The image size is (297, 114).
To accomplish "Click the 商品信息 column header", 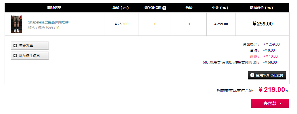I will 54,8.
